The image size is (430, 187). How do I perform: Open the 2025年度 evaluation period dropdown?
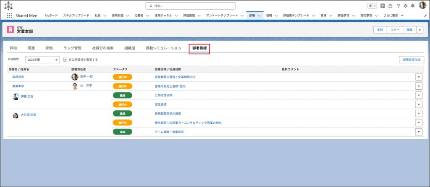pos(42,60)
